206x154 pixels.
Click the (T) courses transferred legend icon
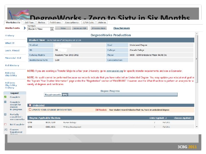click(6, 129)
